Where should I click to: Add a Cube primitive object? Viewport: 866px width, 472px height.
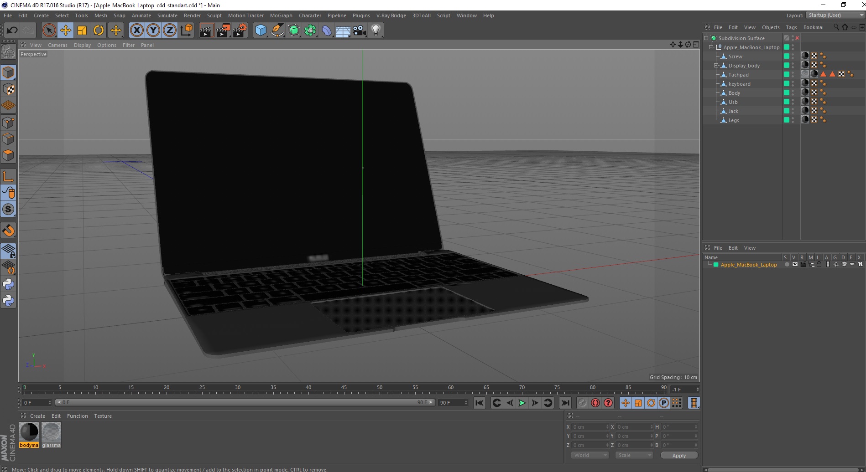(261, 31)
